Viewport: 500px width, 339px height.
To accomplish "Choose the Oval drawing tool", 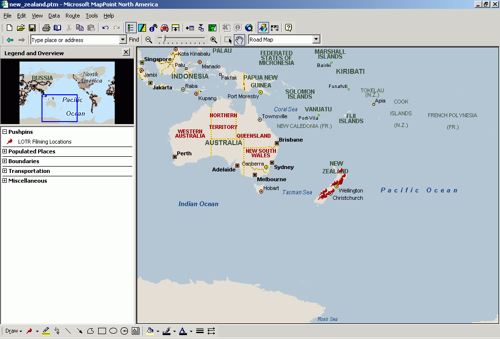I will click(113, 331).
